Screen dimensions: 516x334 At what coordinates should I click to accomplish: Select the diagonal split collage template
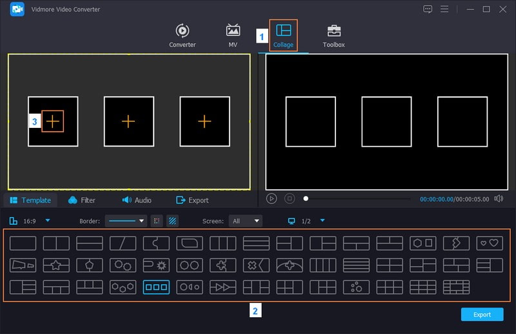tap(123, 244)
